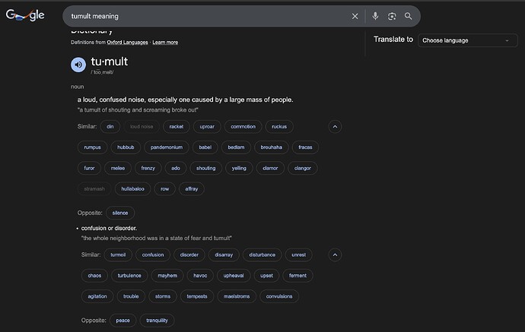Choose the 'turmoil' synonym chip
This screenshot has height=332, width=525.
pyautogui.click(x=118, y=255)
